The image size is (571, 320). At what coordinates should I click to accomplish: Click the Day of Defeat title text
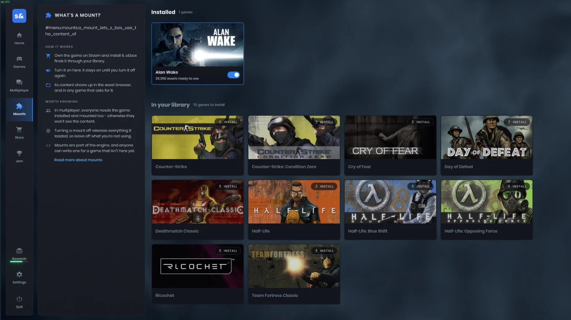click(459, 167)
